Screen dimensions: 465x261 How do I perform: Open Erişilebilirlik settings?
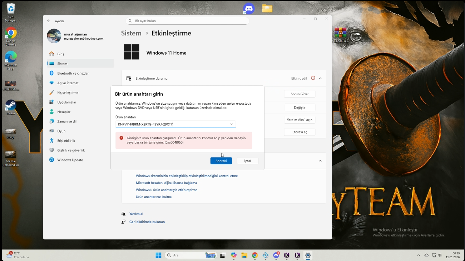pyautogui.click(x=80, y=141)
